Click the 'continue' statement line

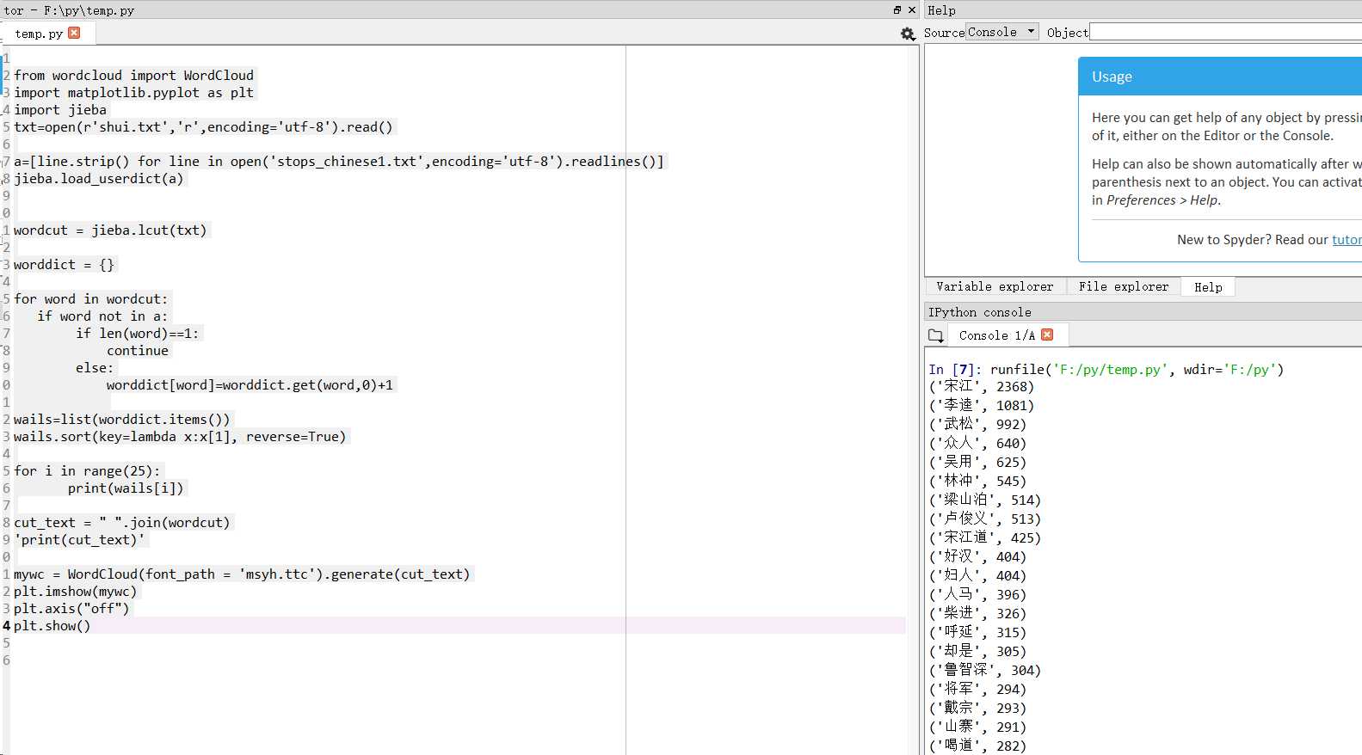tap(138, 351)
